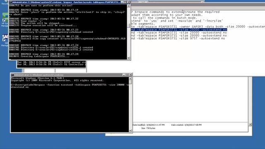This screenshot has width=265, height=149.
Task: Click the top cmd window's system menu icon
Action: tap(11, 2)
